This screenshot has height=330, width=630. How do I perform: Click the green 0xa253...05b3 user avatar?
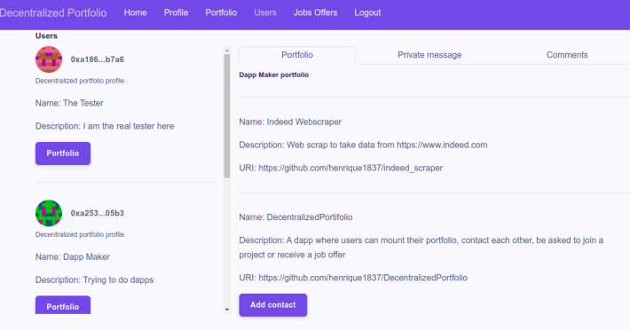click(x=49, y=213)
